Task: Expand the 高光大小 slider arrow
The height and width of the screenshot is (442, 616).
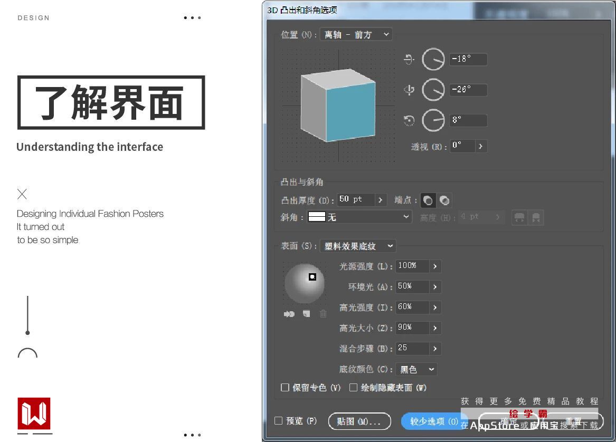Action: (x=435, y=328)
